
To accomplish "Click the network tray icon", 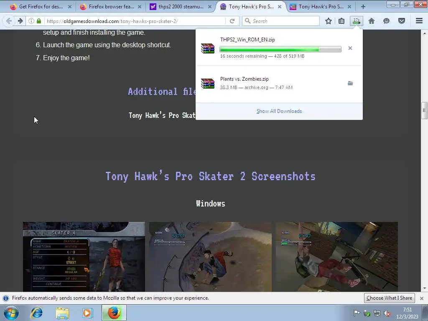I will (377, 313).
